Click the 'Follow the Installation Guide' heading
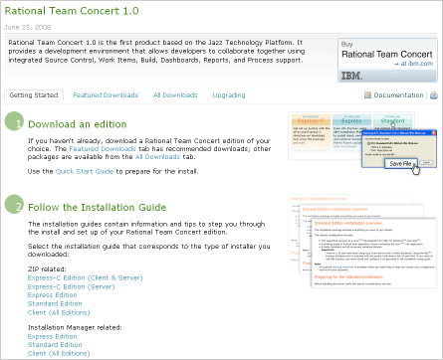 point(97,208)
